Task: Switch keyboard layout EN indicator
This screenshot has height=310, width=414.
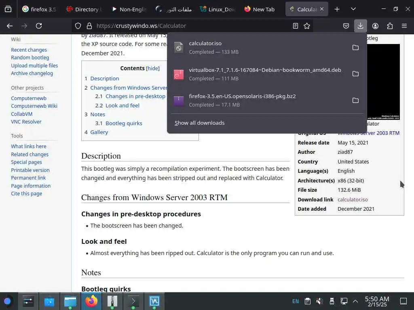Action: [296, 301]
